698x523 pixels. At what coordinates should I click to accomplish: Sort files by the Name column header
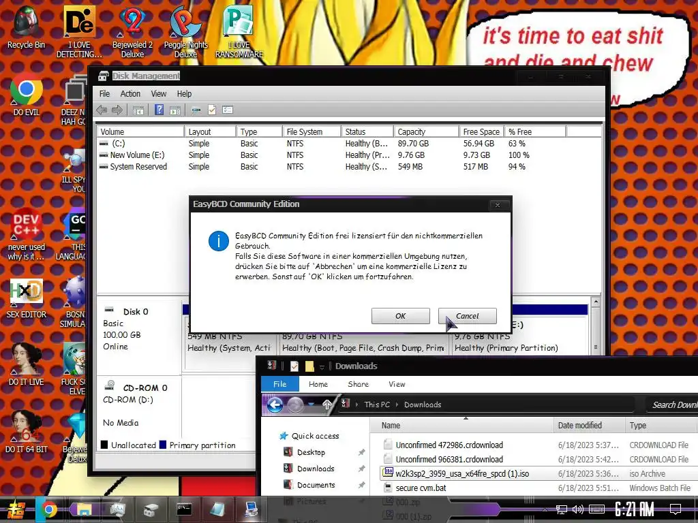(463, 426)
